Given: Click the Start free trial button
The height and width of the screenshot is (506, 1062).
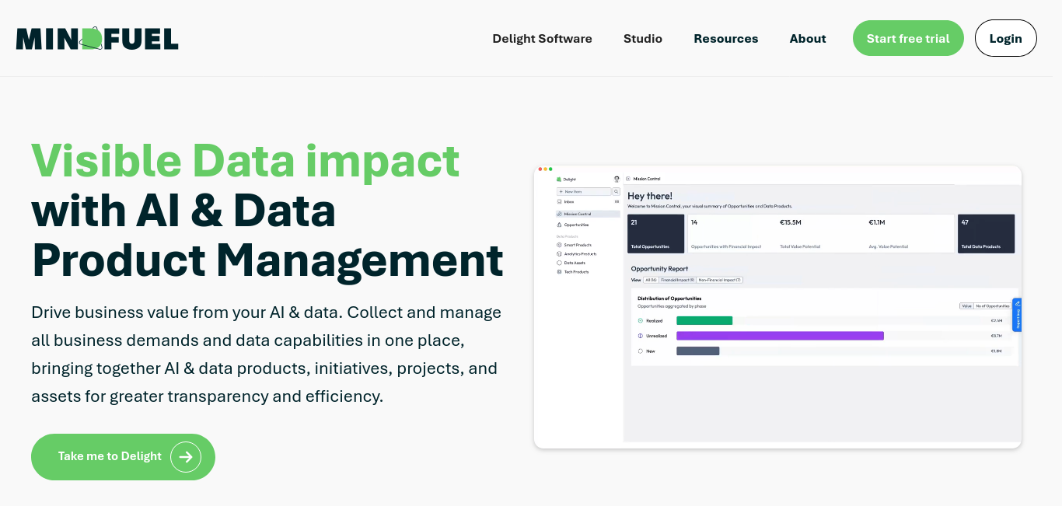Looking at the screenshot, I should point(908,38).
